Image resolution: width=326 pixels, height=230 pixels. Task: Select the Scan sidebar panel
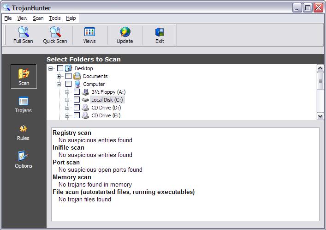[x=24, y=77]
